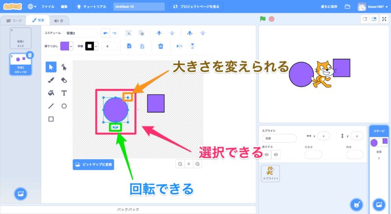This screenshot has height=214, width=391.
Task: Click the Reshape tool
Action: (x=64, y=66)
